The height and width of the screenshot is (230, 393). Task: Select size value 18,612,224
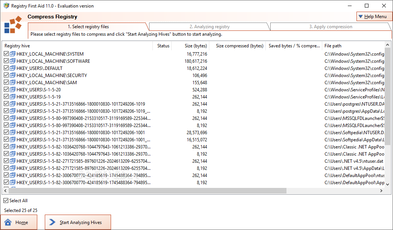(x=197, y=68)
